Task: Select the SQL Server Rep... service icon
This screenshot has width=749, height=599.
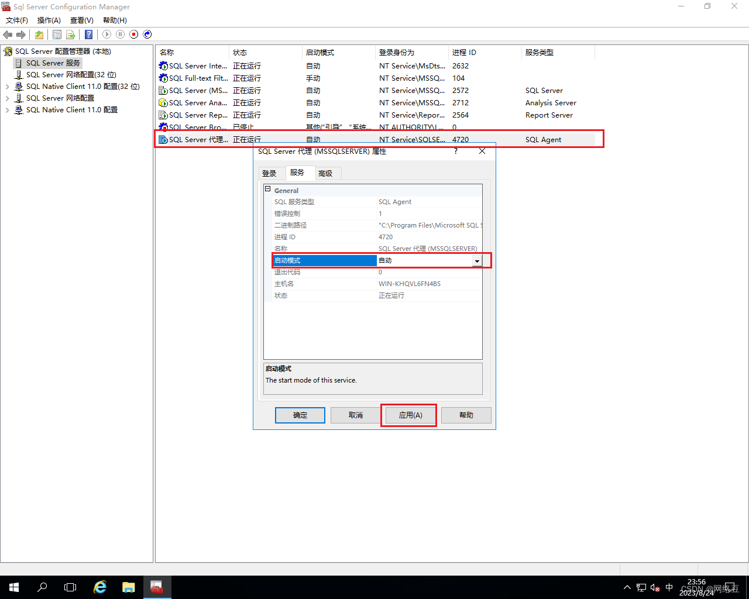Action: pyautogui.click(x=163, y=115)
